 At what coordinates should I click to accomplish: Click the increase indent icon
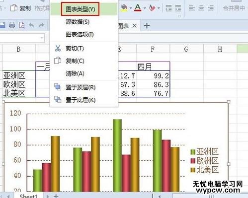[178, 8]
